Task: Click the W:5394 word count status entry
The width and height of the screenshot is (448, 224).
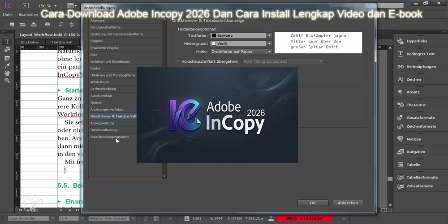Action: tap(216, 219)
